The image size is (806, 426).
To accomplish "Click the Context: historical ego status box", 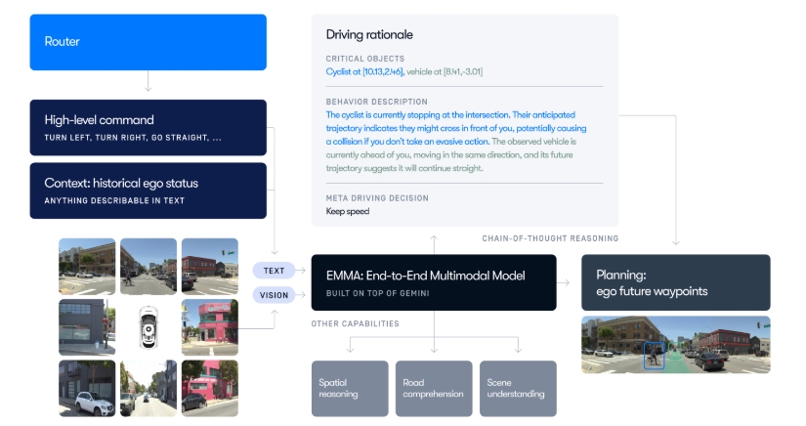I will click(x=148, y=191).
